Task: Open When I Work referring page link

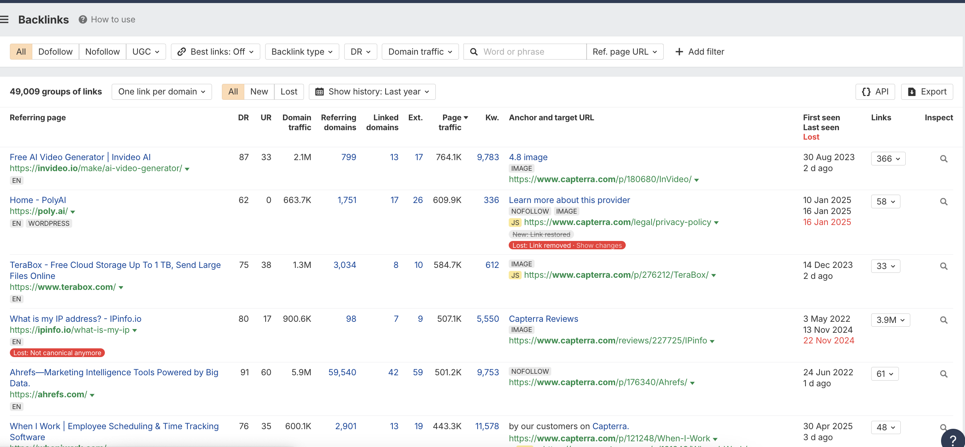Action: pyautogui.click(x=114, y=431)
